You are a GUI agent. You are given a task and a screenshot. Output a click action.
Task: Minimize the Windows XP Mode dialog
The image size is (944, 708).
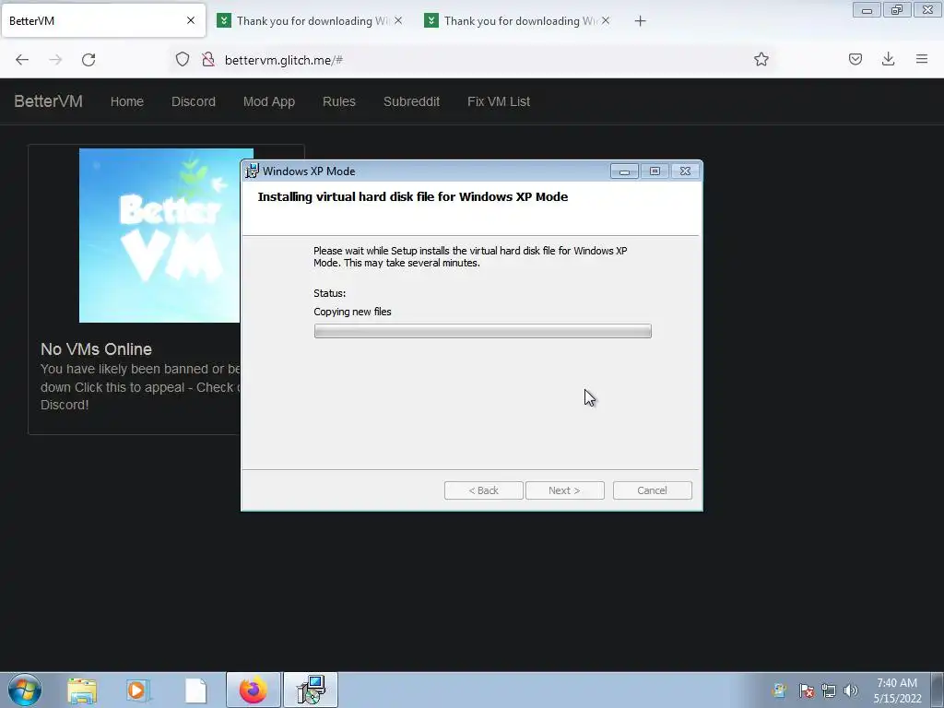click(624, 171)
